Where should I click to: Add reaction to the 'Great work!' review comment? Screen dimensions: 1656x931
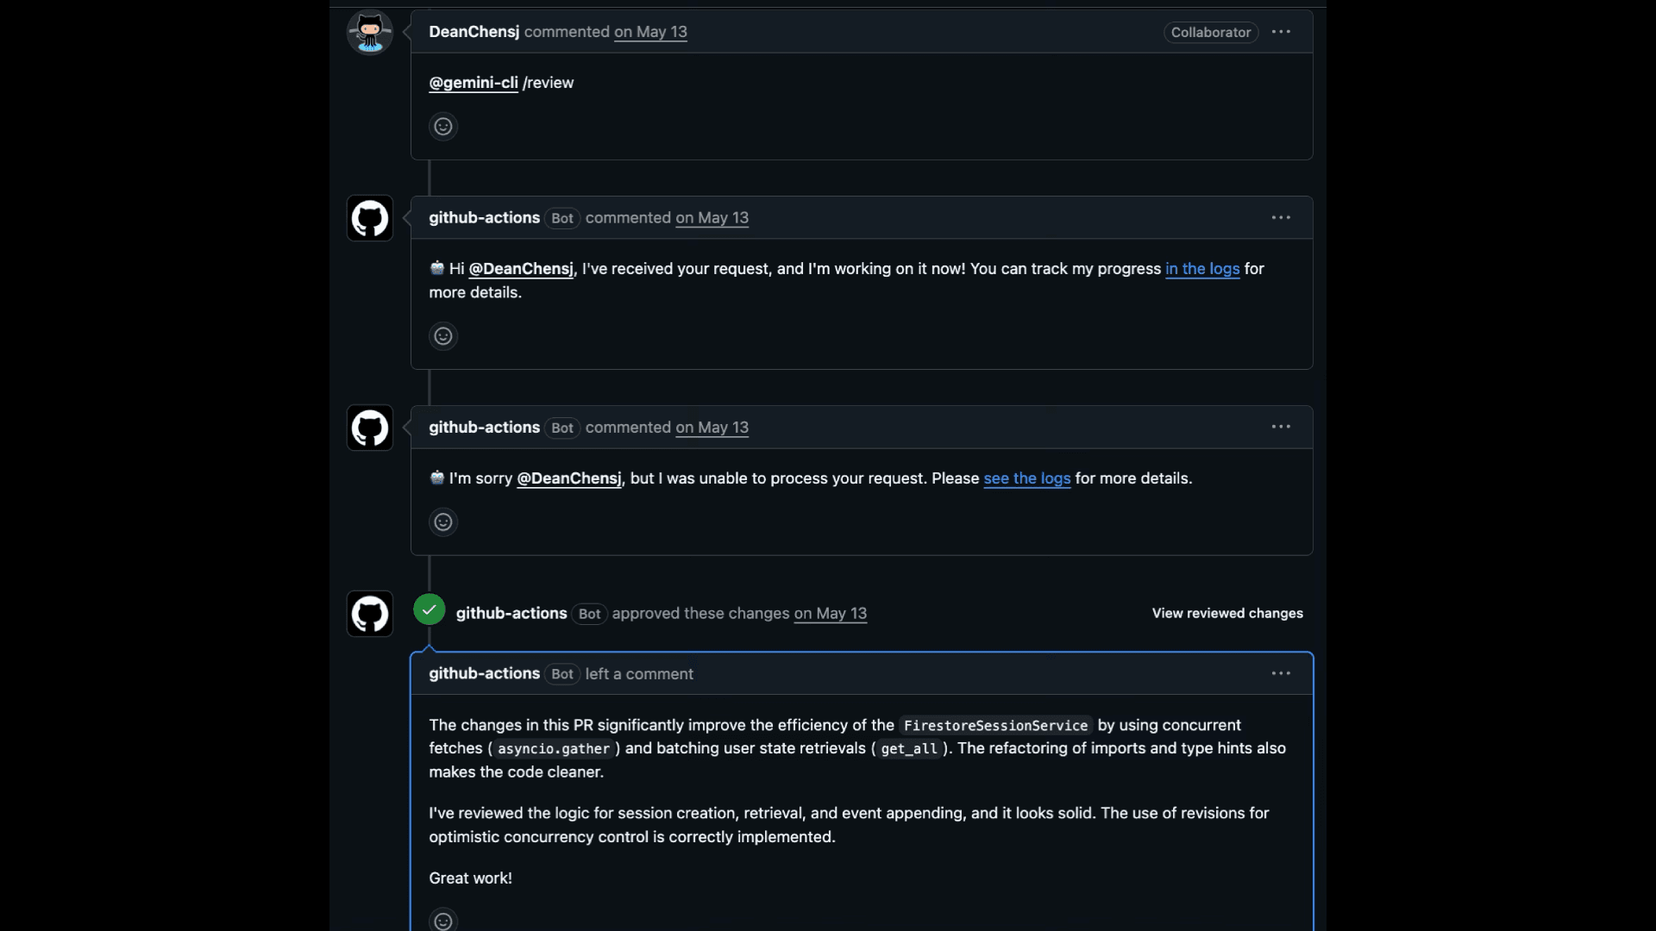click(443, 921)
